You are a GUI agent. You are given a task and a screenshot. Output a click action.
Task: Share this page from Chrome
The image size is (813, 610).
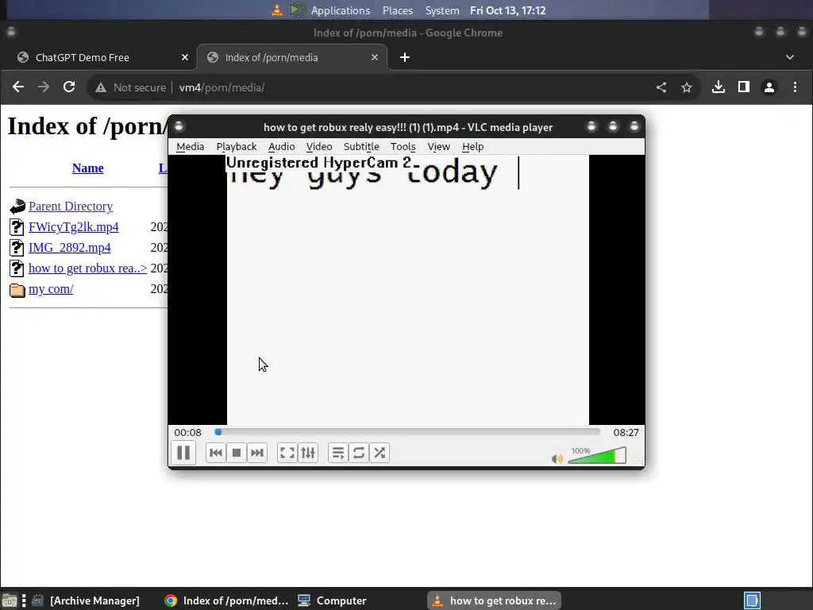(661, 87)
